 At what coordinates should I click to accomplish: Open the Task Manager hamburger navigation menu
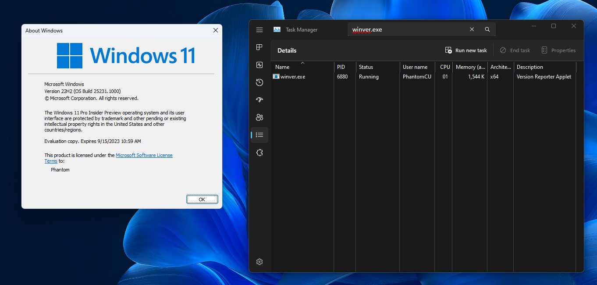(x=259, y=30)
